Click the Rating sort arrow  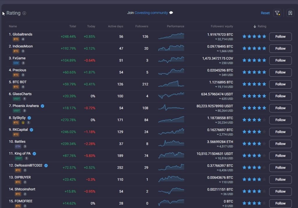pyautogui.click(x=254, y=26)
